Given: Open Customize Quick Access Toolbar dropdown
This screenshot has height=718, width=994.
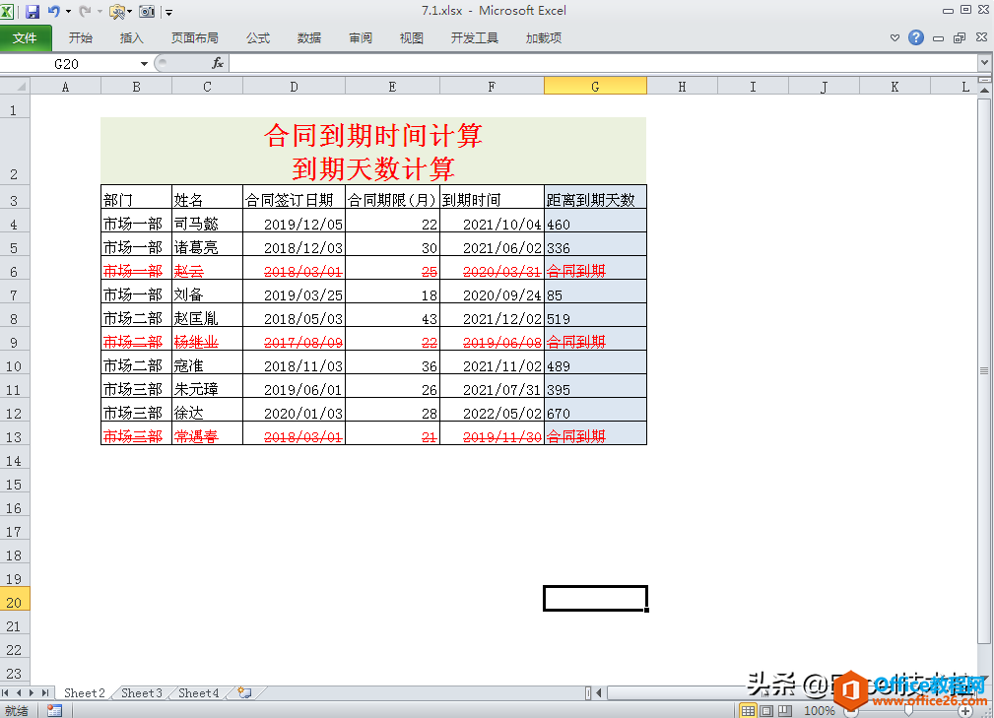Looking at the screenshot, I should click(168, 12).
